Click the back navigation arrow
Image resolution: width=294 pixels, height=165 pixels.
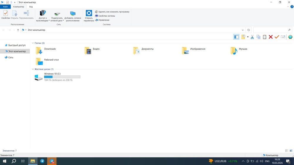coord(4,30)
